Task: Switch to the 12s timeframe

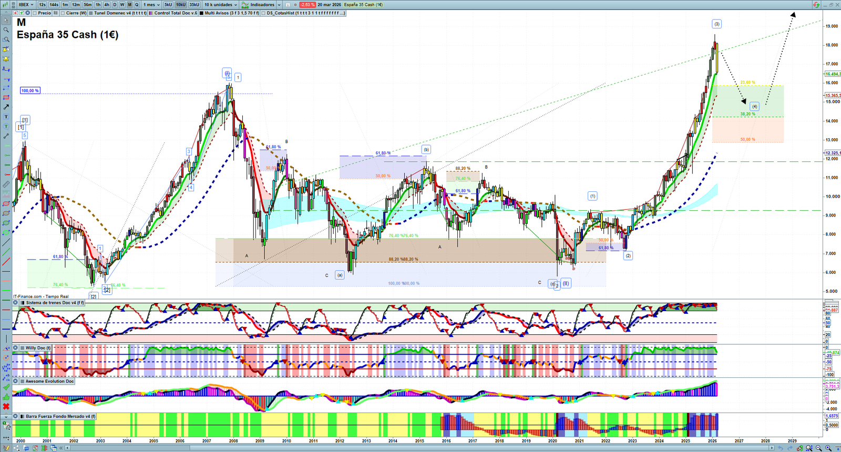Action: click(x=42, y=5)
